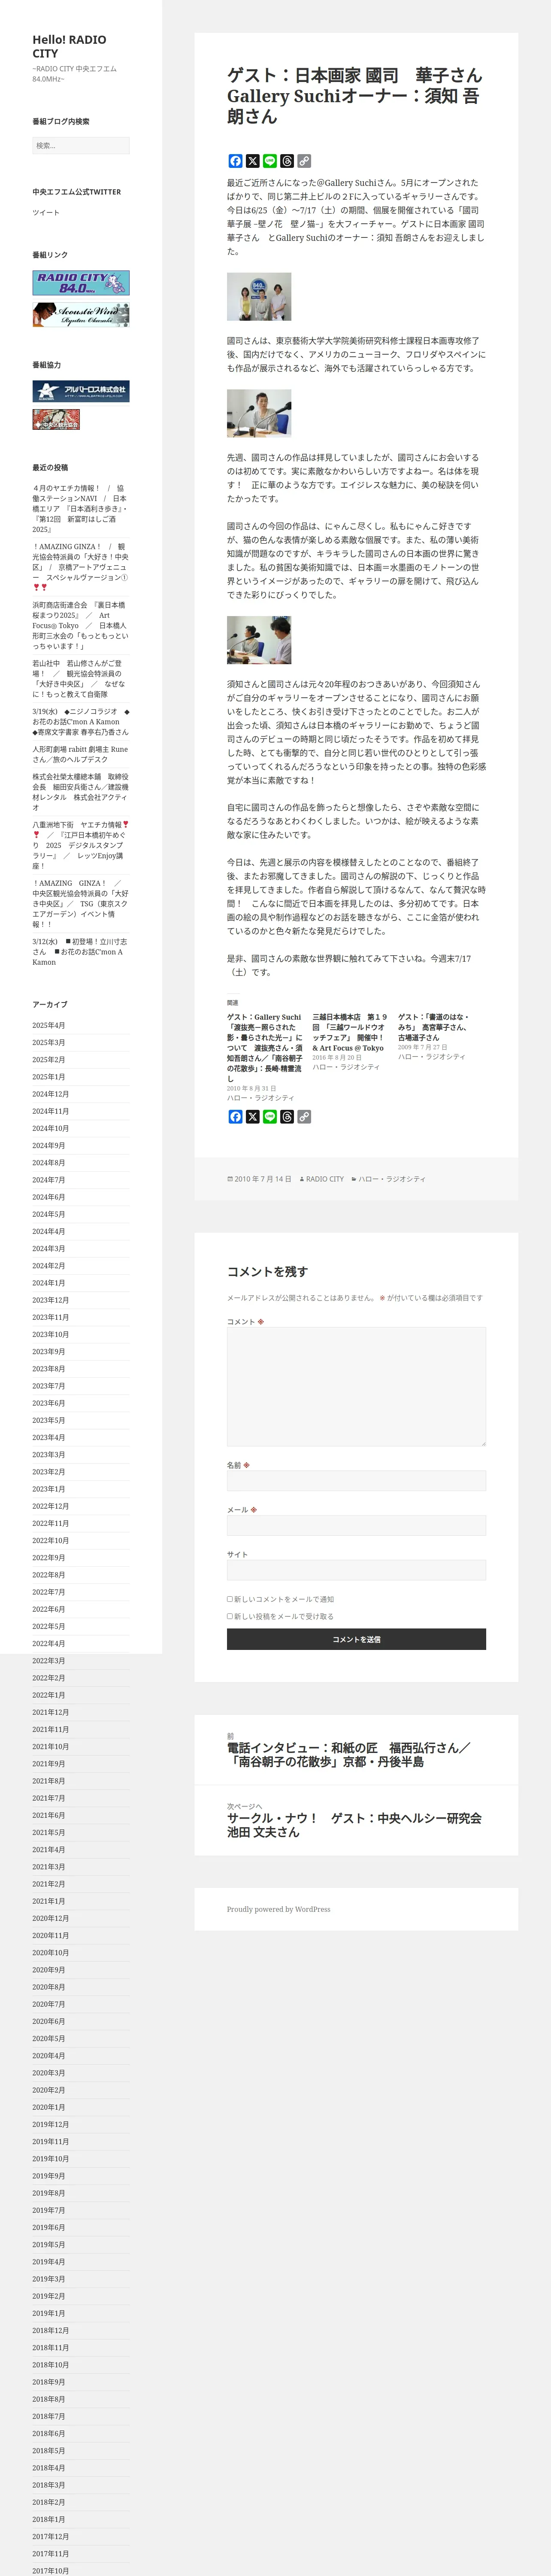Click the Hello! RADIO CITY site title
Screen dimensions: 551x2576
69,46
